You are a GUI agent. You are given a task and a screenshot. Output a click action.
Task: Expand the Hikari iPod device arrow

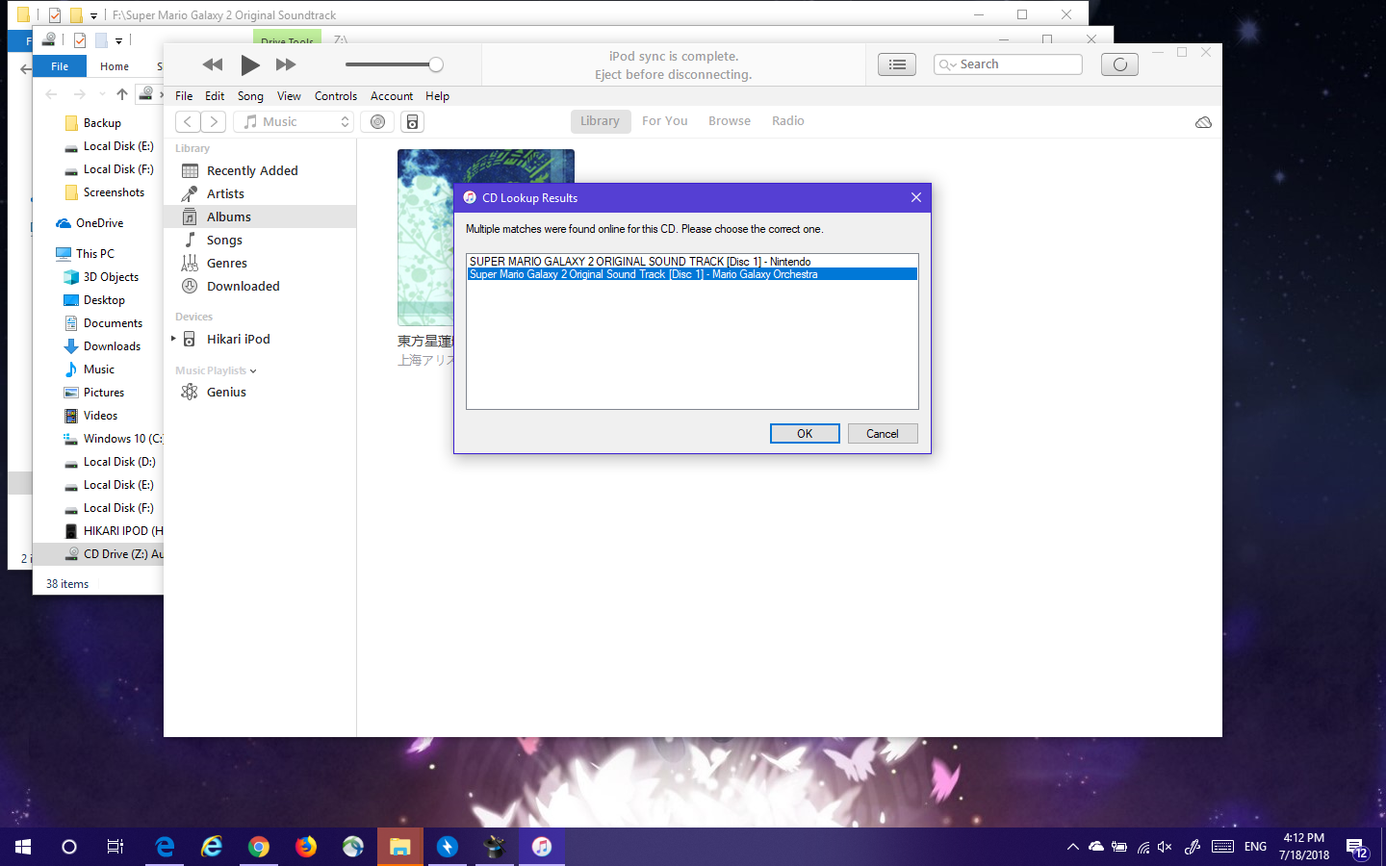173,339
